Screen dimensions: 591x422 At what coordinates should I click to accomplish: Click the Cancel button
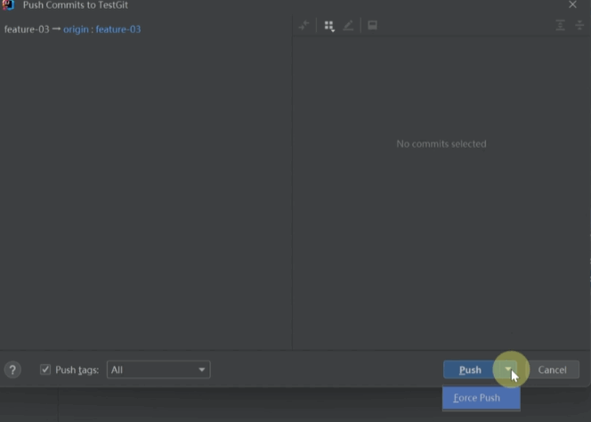tap(552, 369)
